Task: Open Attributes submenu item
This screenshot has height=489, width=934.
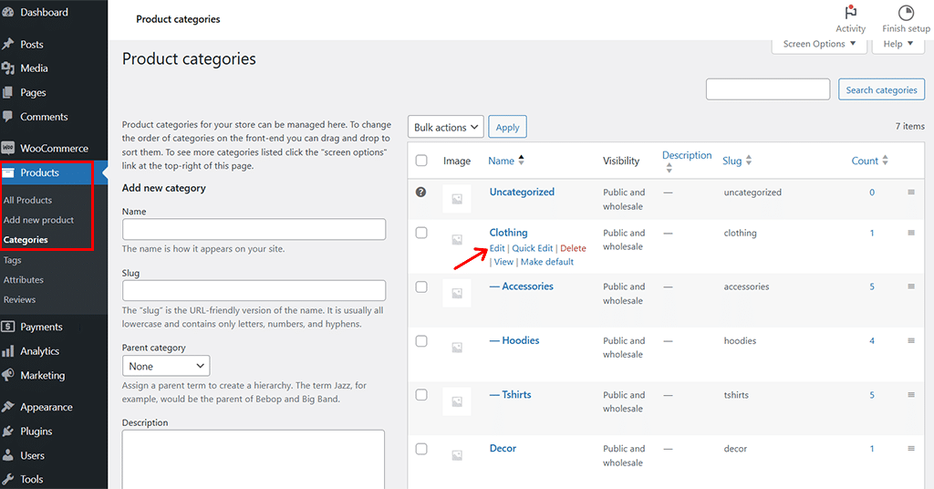Action: pyautogui.click(x=23, y=279)
